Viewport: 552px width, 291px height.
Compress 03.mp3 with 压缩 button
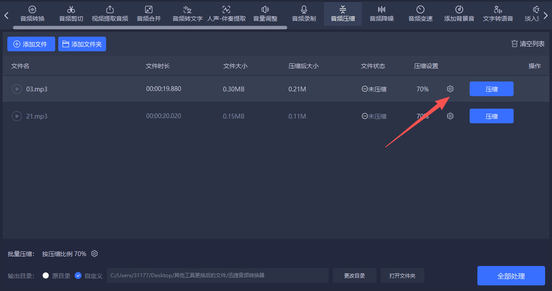click(x=492, y=89)
